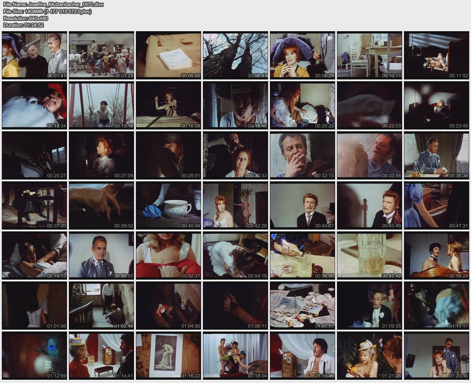Open the peacock feather frame at 01:12:59
This screenshot has height=383, width=471.
34,356
